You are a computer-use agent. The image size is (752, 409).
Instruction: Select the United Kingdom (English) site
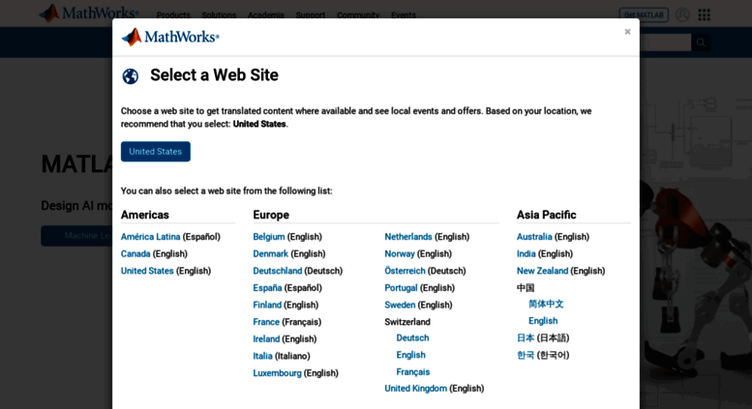(416, 389)
